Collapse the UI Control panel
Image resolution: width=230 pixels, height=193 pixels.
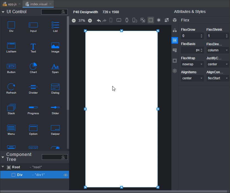[x=3, y=12]
